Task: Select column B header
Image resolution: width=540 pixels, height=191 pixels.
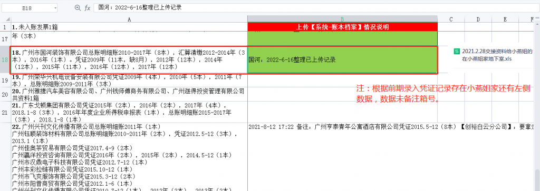Action: pos(343,19)
